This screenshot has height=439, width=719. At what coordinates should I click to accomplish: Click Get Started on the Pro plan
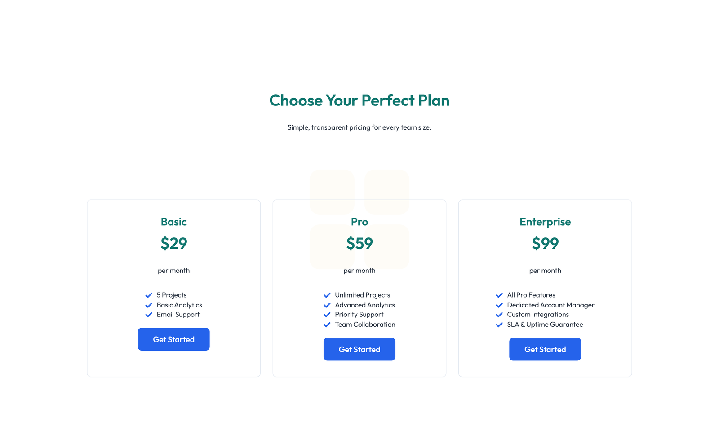tap(359, 349)
